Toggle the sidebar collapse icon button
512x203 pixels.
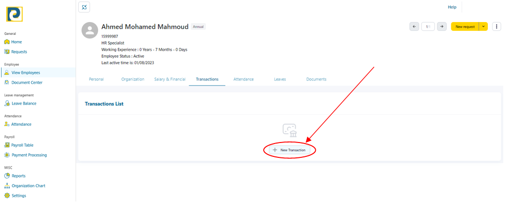84,7
